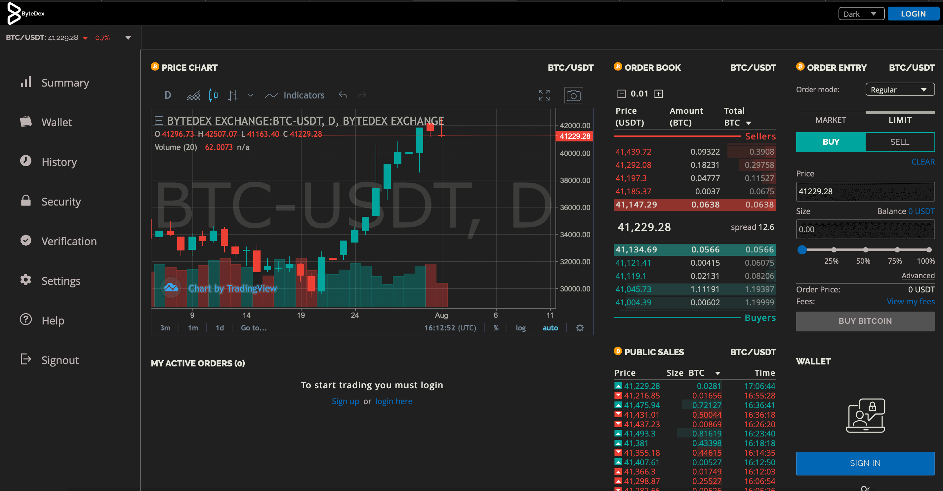Select the candlestick chart style icon
Image resolution: width=943 pixels, height=491 pixels.
pos(213,95)
